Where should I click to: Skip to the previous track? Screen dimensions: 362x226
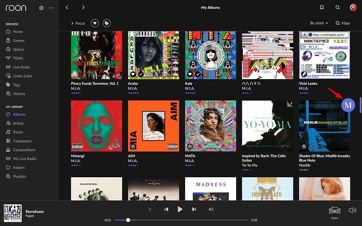[x=166, y=209]
